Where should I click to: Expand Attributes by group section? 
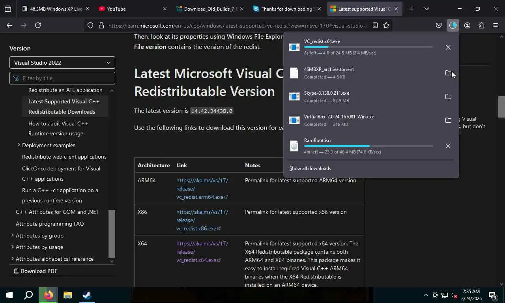[12, 236]
